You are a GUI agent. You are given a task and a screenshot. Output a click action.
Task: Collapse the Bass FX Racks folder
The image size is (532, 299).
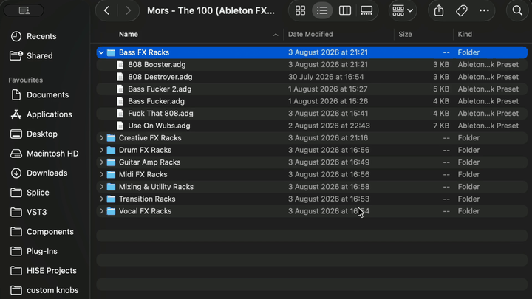(101, 52)
